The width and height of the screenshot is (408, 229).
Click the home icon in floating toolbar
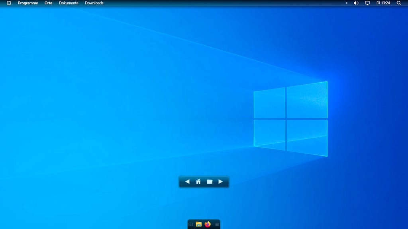(x=198, y=181)
